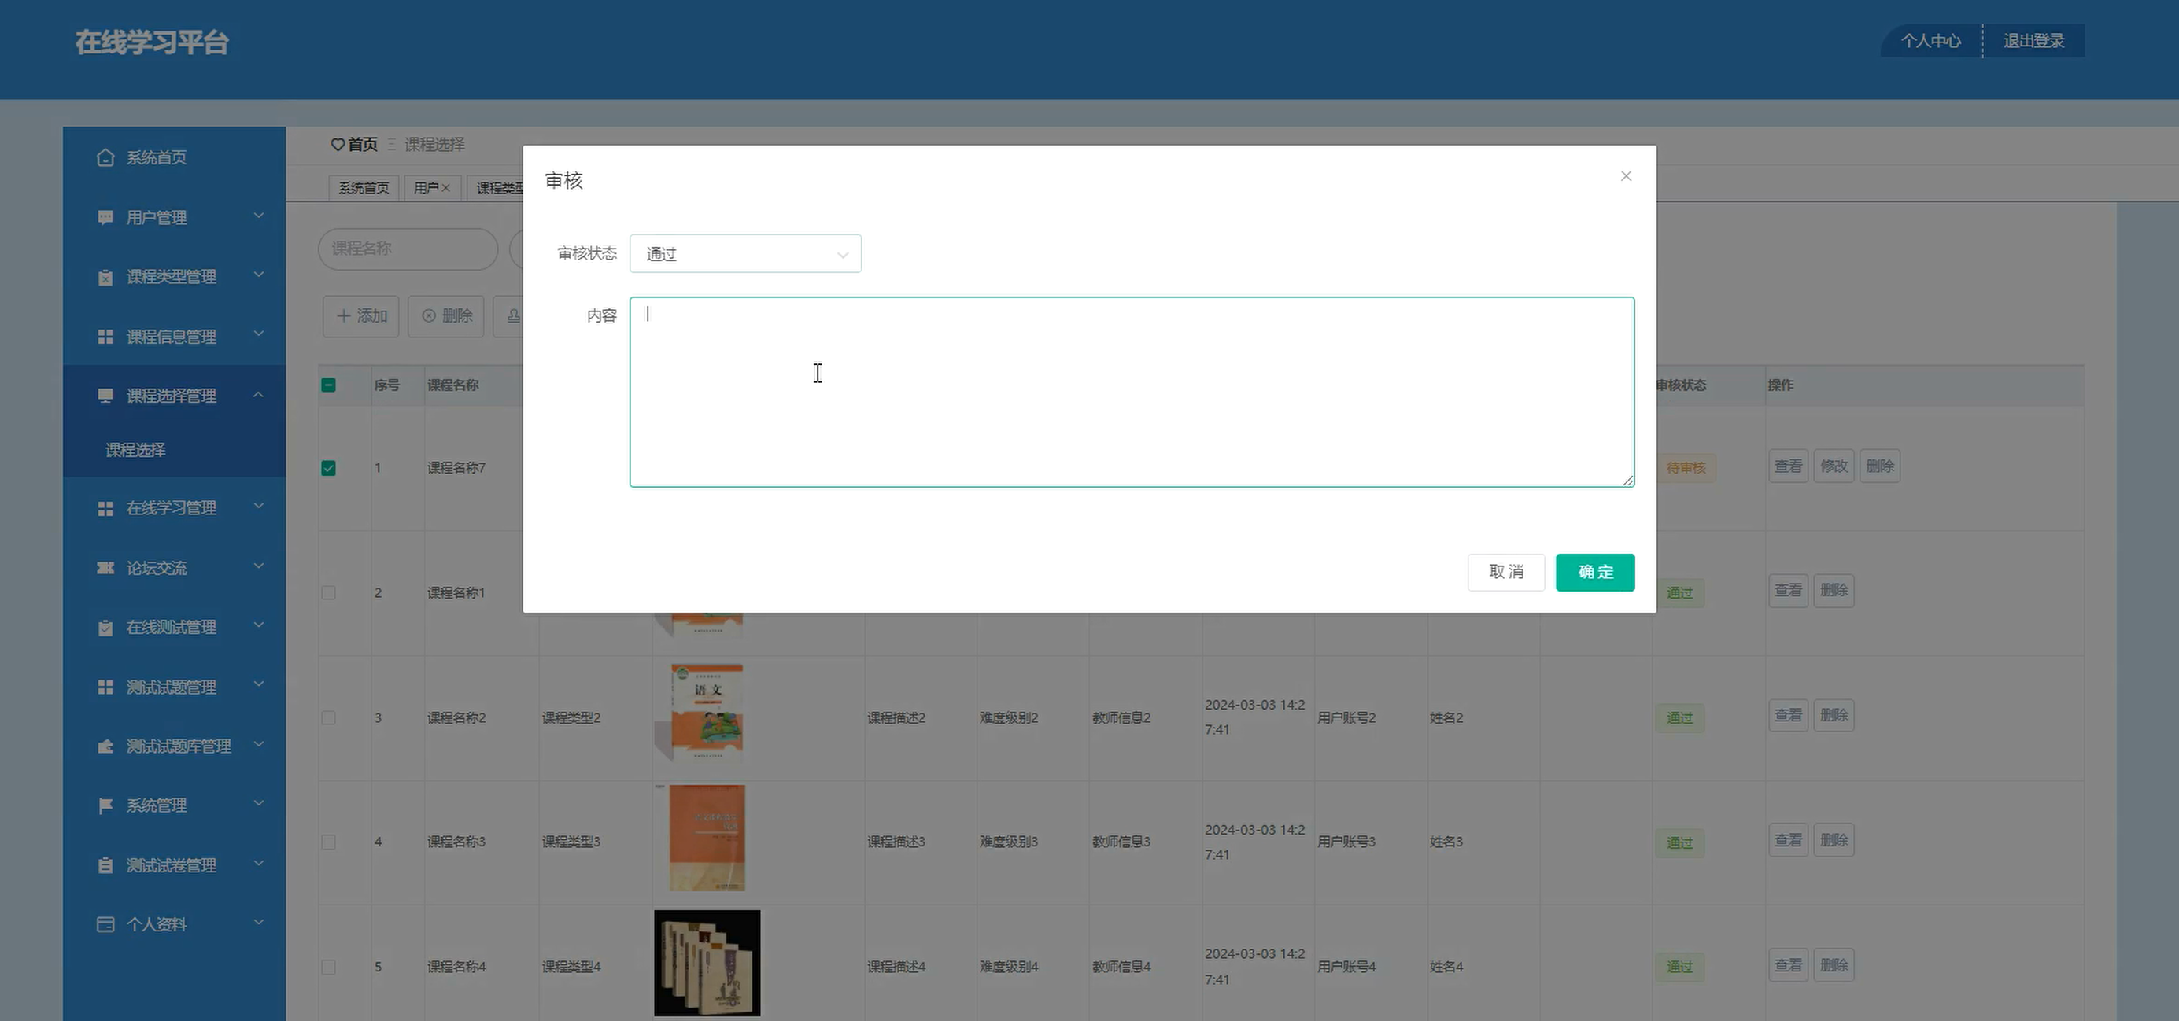Expand the 在线测试管理 menu chevron
This screenshot has width=2179, height=1021.
click(259, 625)
